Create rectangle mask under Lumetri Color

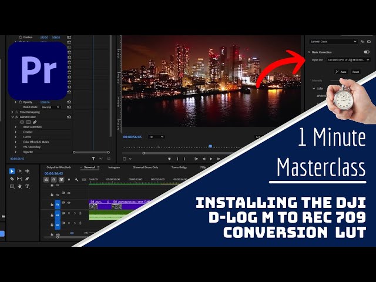point(28,122)
